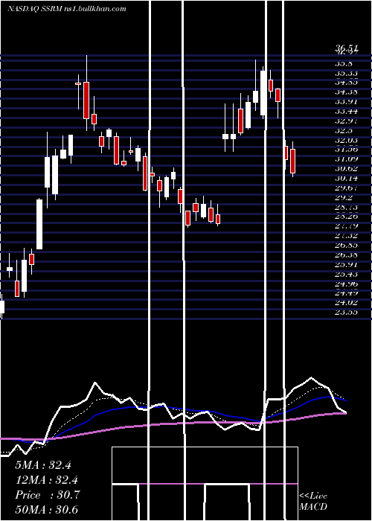Select the 31.09 price axis label

tap(346, 159)
